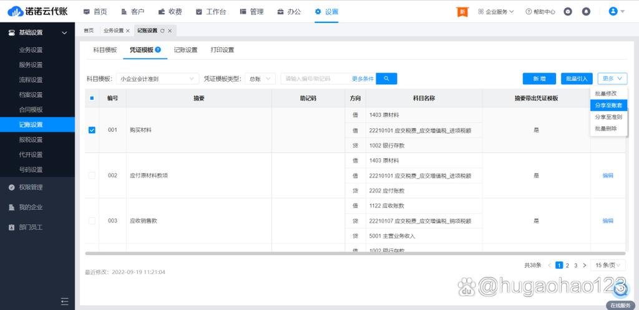This screenshot has width=639, height=310.
Task: Click the blue search magnifier button
Action: 386,79
